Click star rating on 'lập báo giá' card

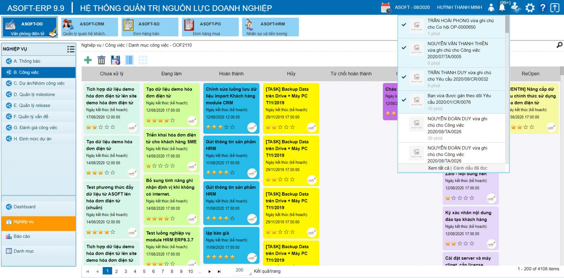point(220,257)
